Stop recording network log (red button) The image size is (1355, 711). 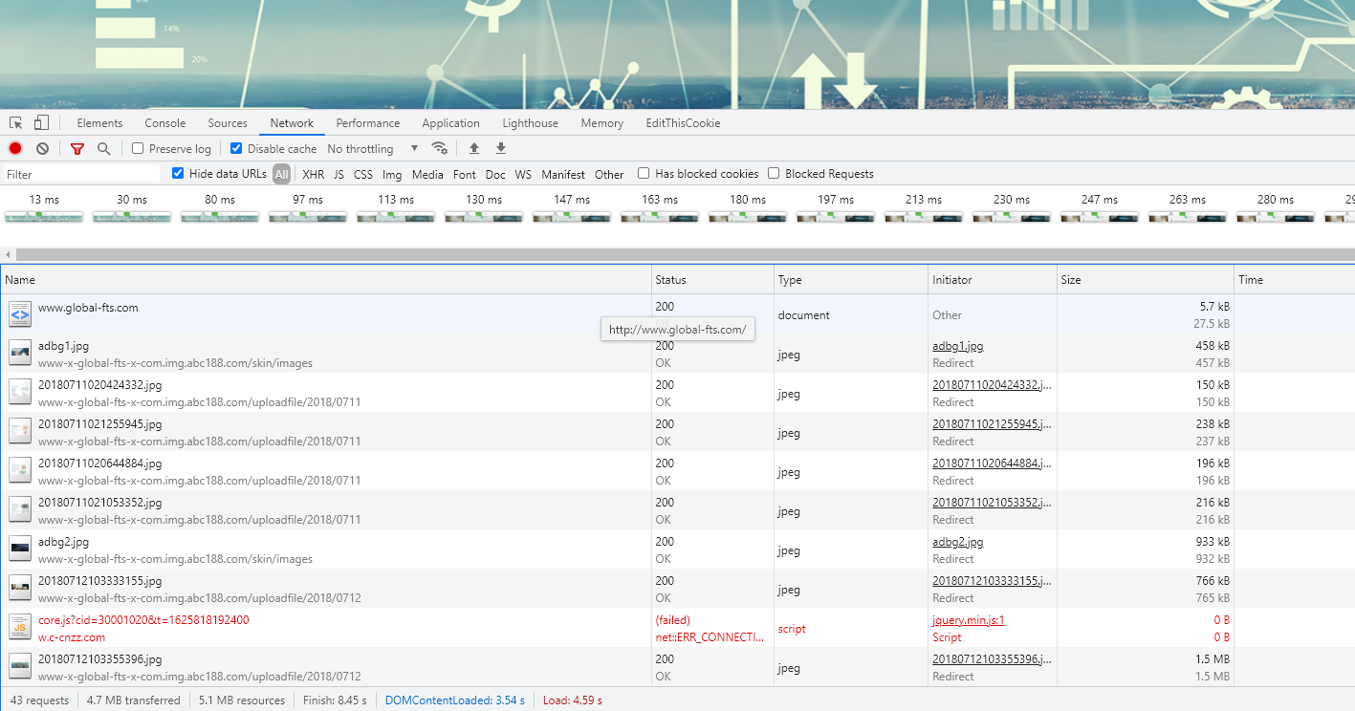15,149
